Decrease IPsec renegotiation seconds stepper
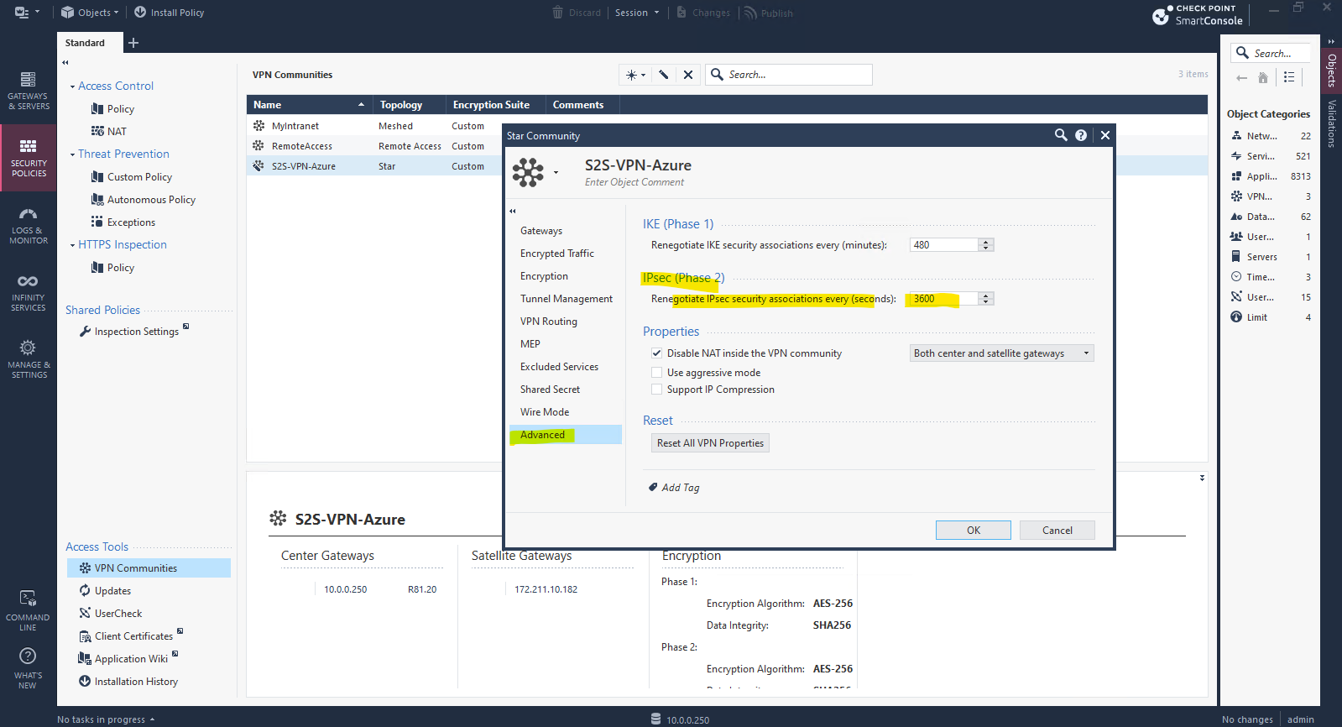 986,302
